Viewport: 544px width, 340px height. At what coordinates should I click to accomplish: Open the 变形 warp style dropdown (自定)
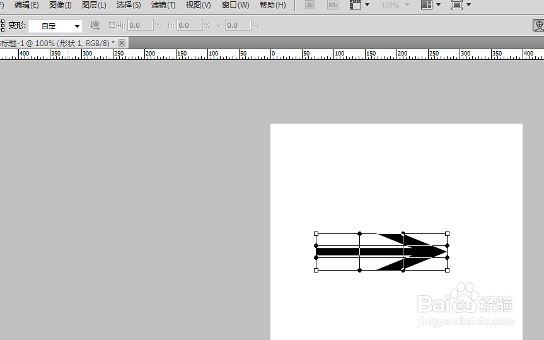(55, 26)
